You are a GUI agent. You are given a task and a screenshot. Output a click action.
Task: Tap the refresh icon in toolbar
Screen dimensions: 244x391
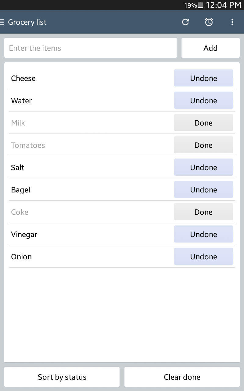tap(185, 22)
